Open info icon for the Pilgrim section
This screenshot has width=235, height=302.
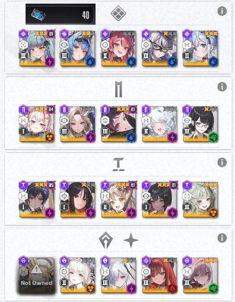(222, 238)
